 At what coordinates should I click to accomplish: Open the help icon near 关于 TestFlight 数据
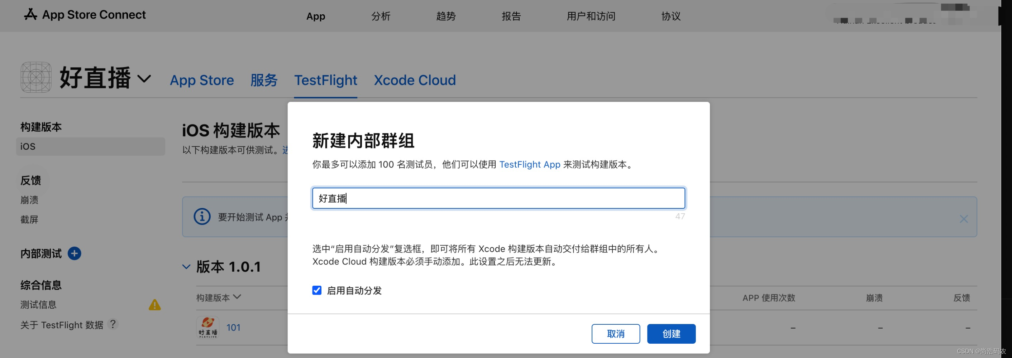tap(113, 324)
